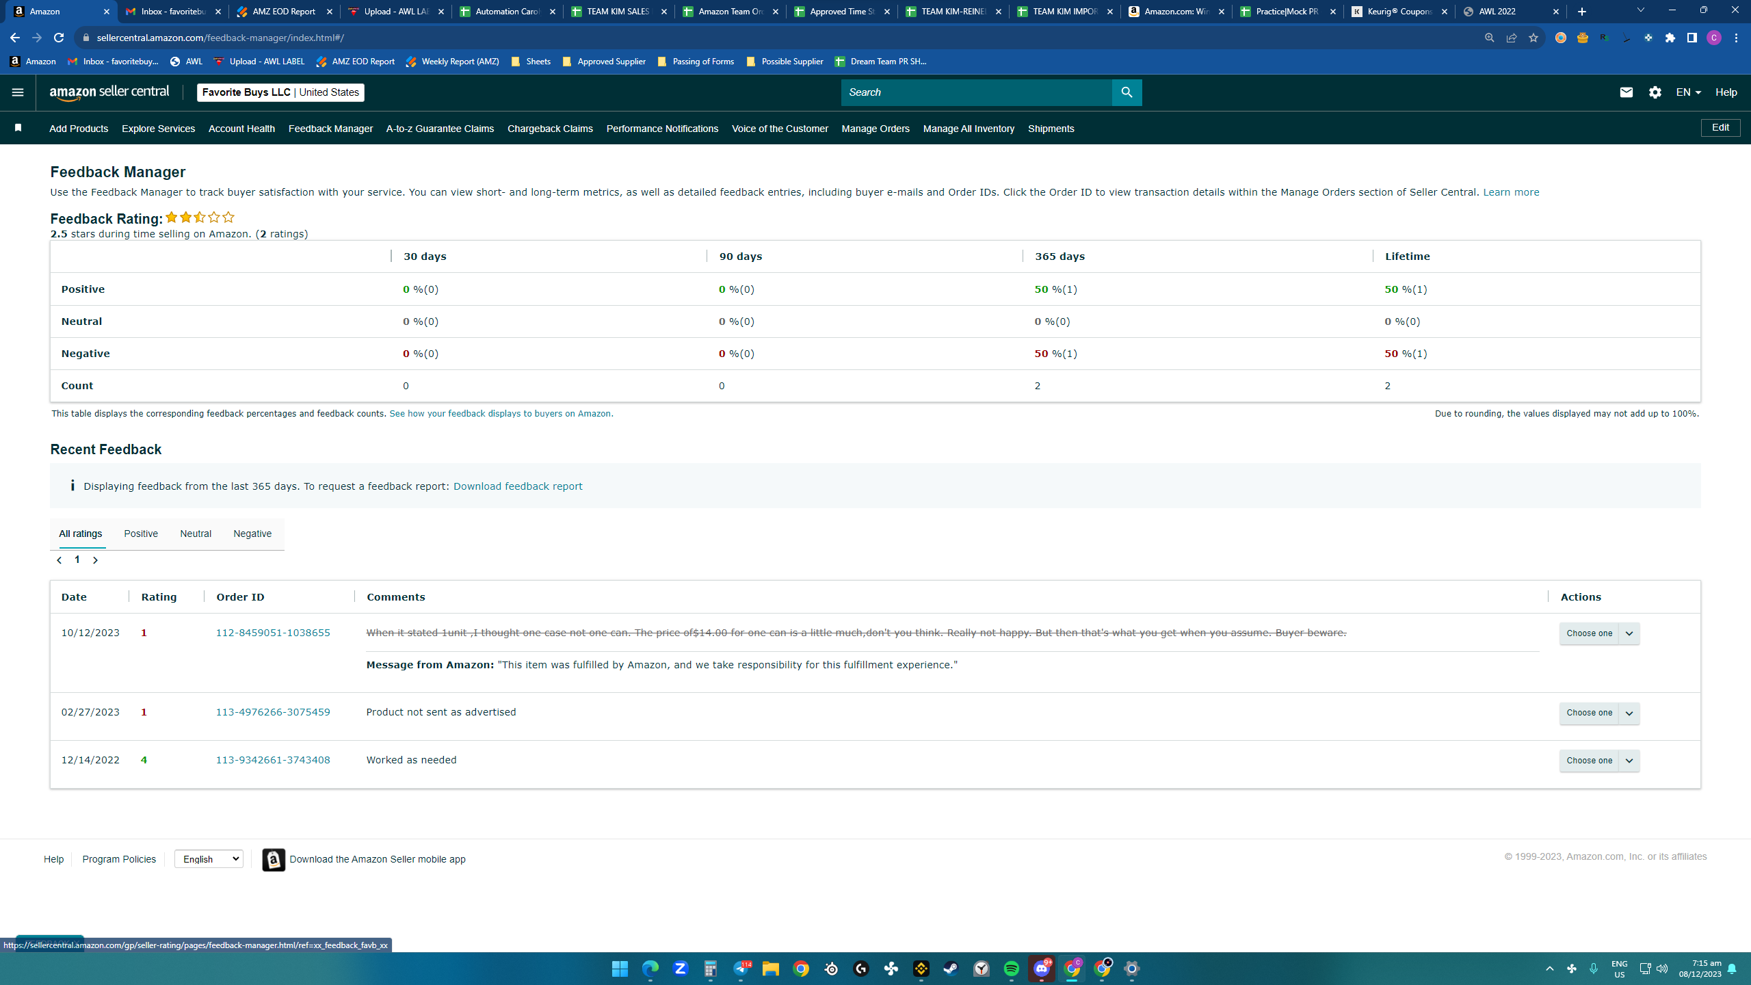Open Telegram from the taskbar
This screenshot has width=1751, height=985.
pos(741,969)
